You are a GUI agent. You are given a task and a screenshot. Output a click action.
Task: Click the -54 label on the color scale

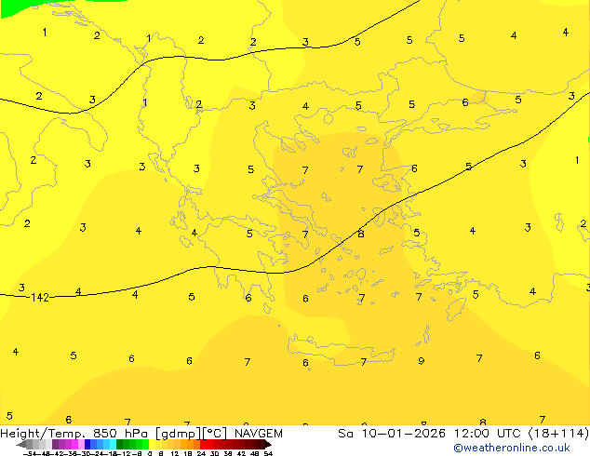pyautogui.click(x=30, y=453)
